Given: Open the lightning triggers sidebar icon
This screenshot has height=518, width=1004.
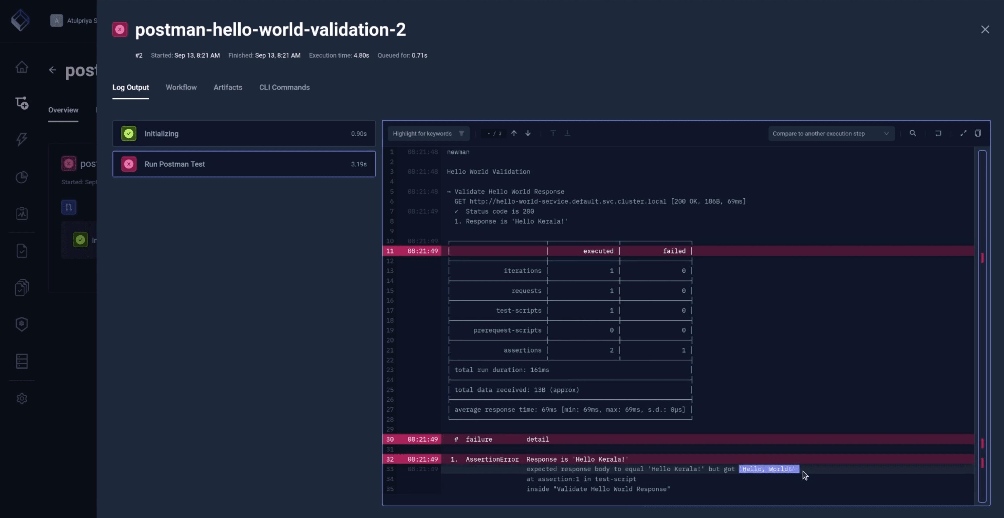Looking at the screenshot, I should coord(22,139).
